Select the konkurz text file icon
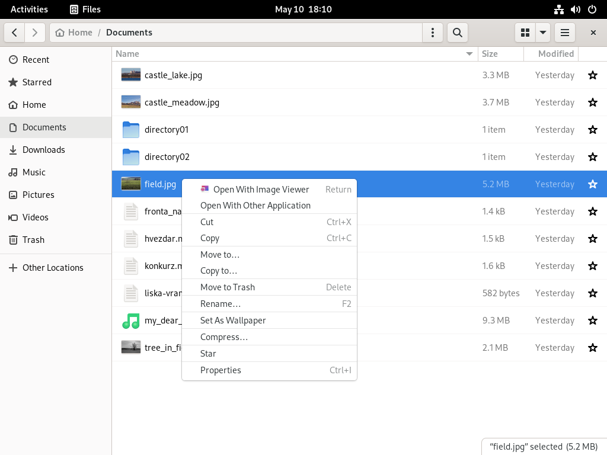 click(131, 266)
